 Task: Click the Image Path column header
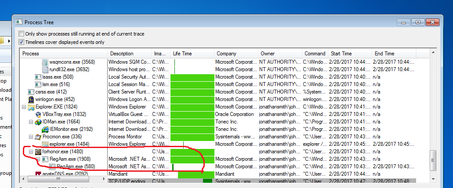[x=161, y=54]
